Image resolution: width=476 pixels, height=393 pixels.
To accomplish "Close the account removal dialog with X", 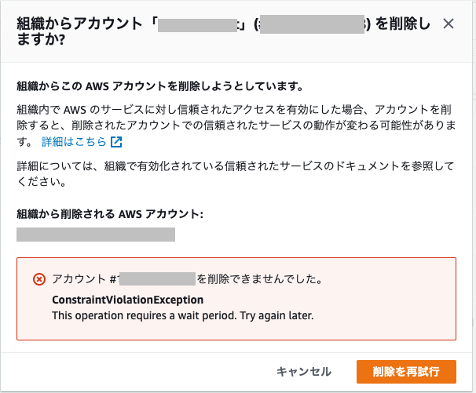I will [449, 24].
